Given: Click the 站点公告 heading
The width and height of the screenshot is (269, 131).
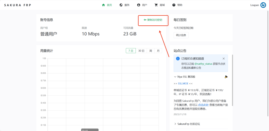Looking at the screenshot, I should click(x=180, y=51).
